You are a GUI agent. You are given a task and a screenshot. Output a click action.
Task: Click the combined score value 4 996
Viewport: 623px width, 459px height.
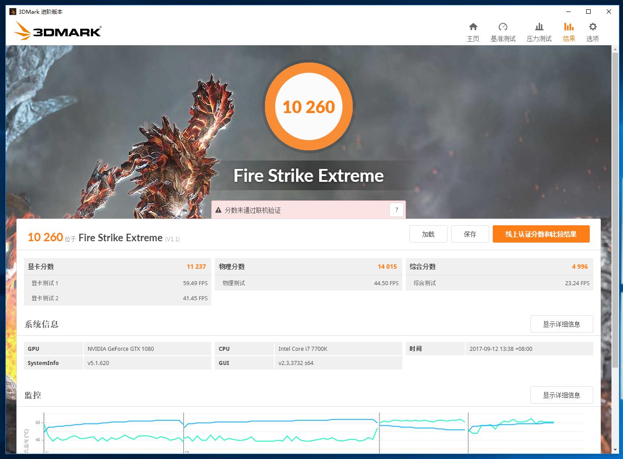[x=580, y=267]
